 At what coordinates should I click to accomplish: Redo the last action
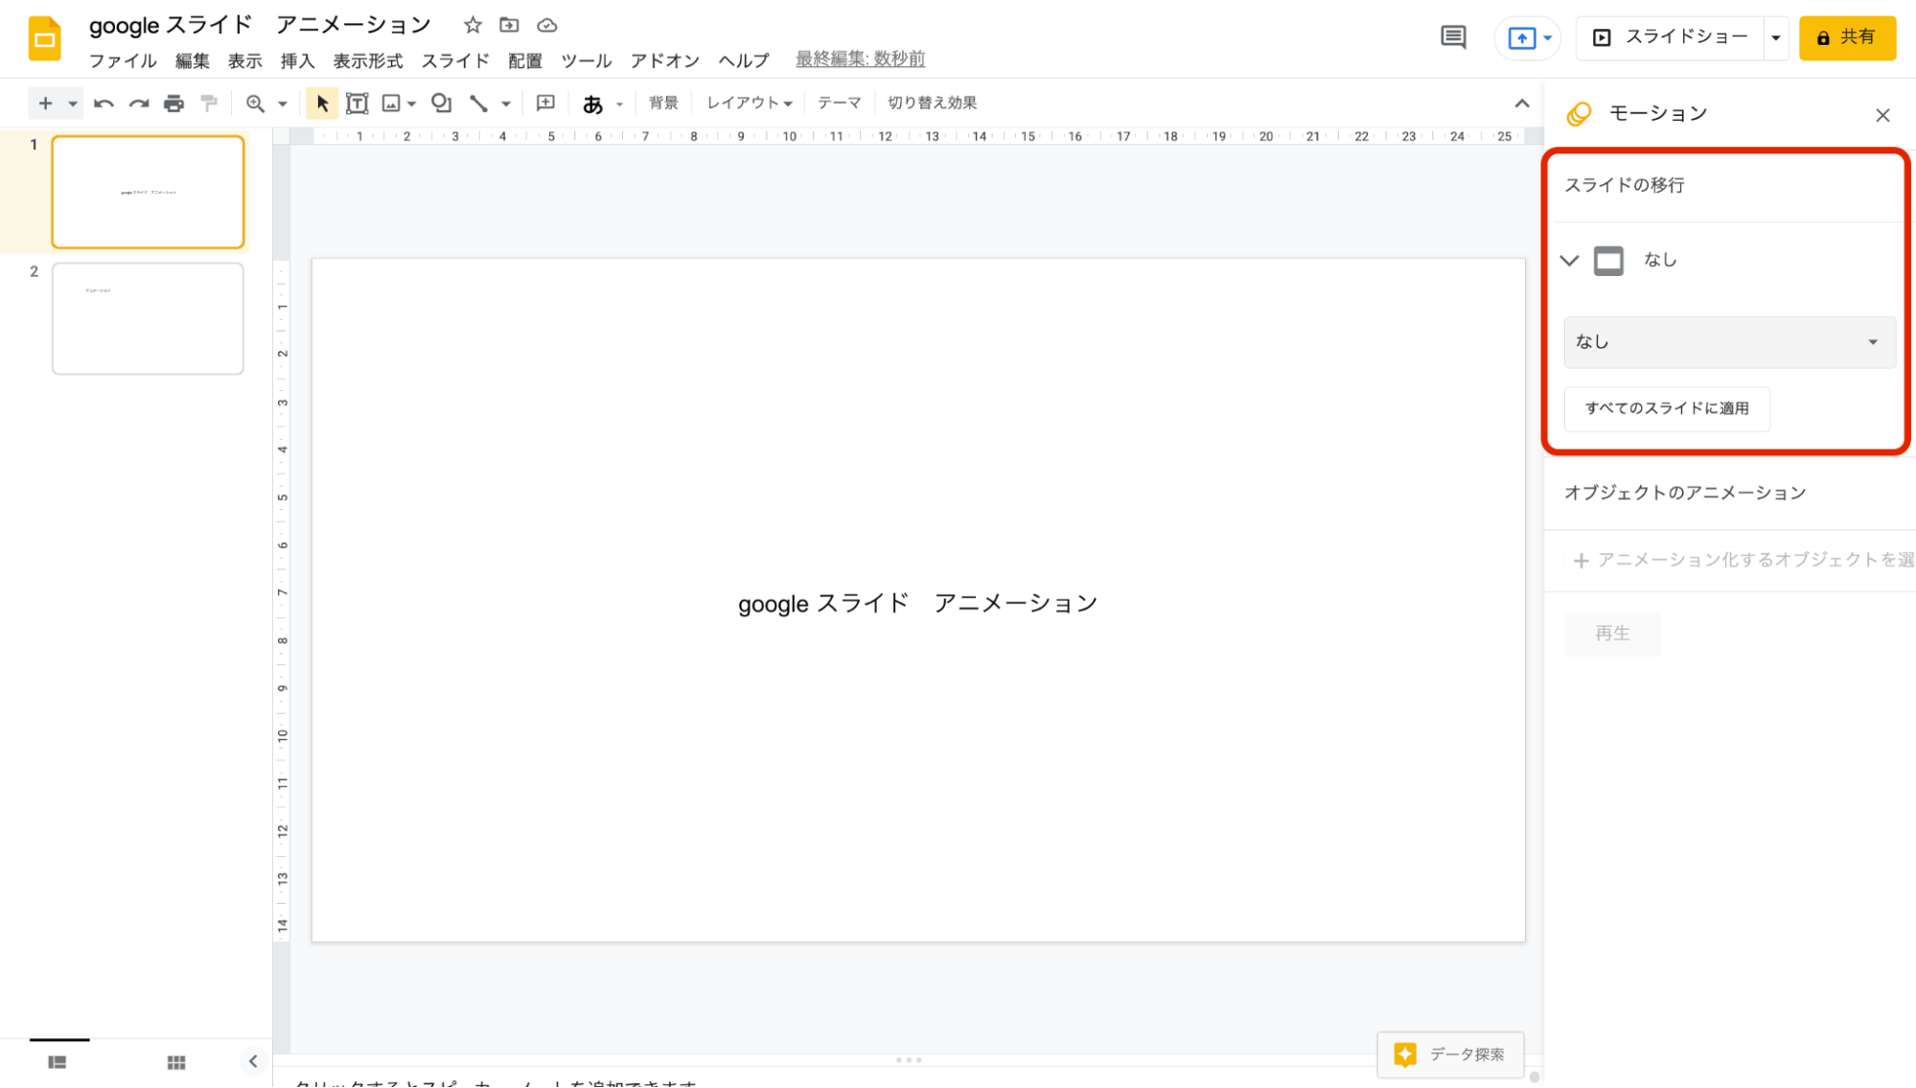tap(139, 103)
